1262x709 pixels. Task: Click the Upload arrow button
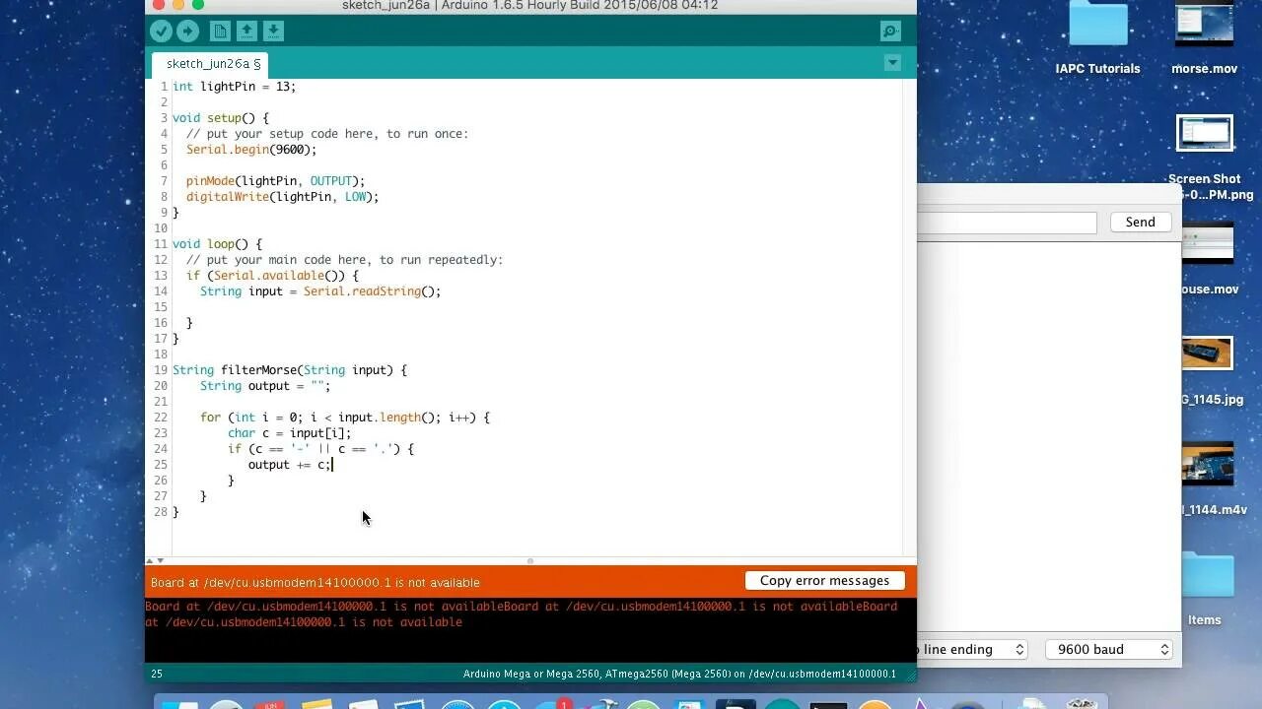pos(187,32)
